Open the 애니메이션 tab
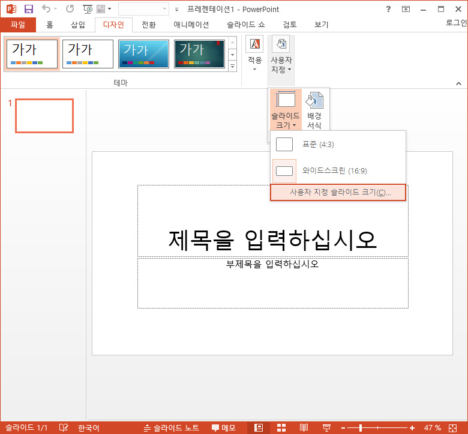 pos(191,25)
